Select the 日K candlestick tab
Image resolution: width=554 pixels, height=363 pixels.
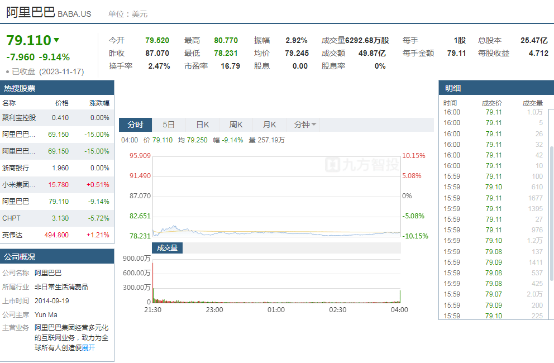(x=202, y=125)
